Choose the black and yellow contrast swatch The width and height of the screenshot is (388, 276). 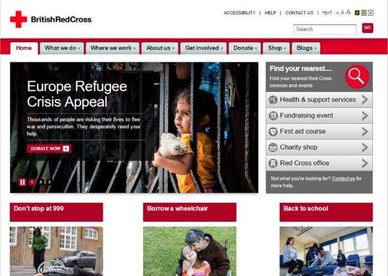click(x=357, y=13)
